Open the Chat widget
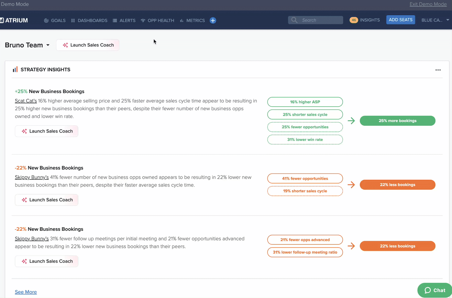 pyautogui.click(x=435, y=290)
